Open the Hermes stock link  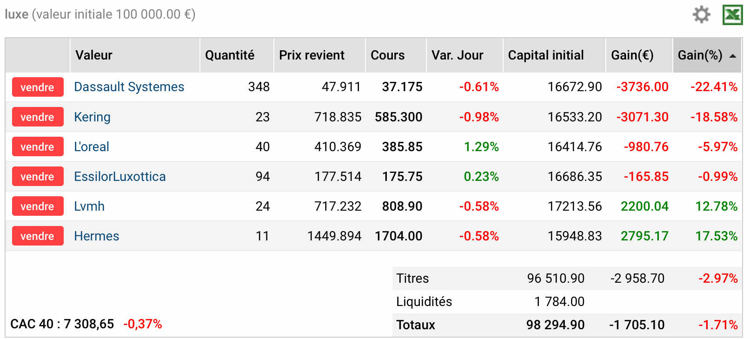click(x=96, y=236)
